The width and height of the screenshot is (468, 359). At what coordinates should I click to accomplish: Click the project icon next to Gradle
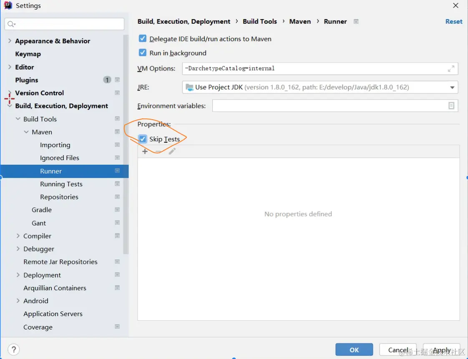coord(117,209)
